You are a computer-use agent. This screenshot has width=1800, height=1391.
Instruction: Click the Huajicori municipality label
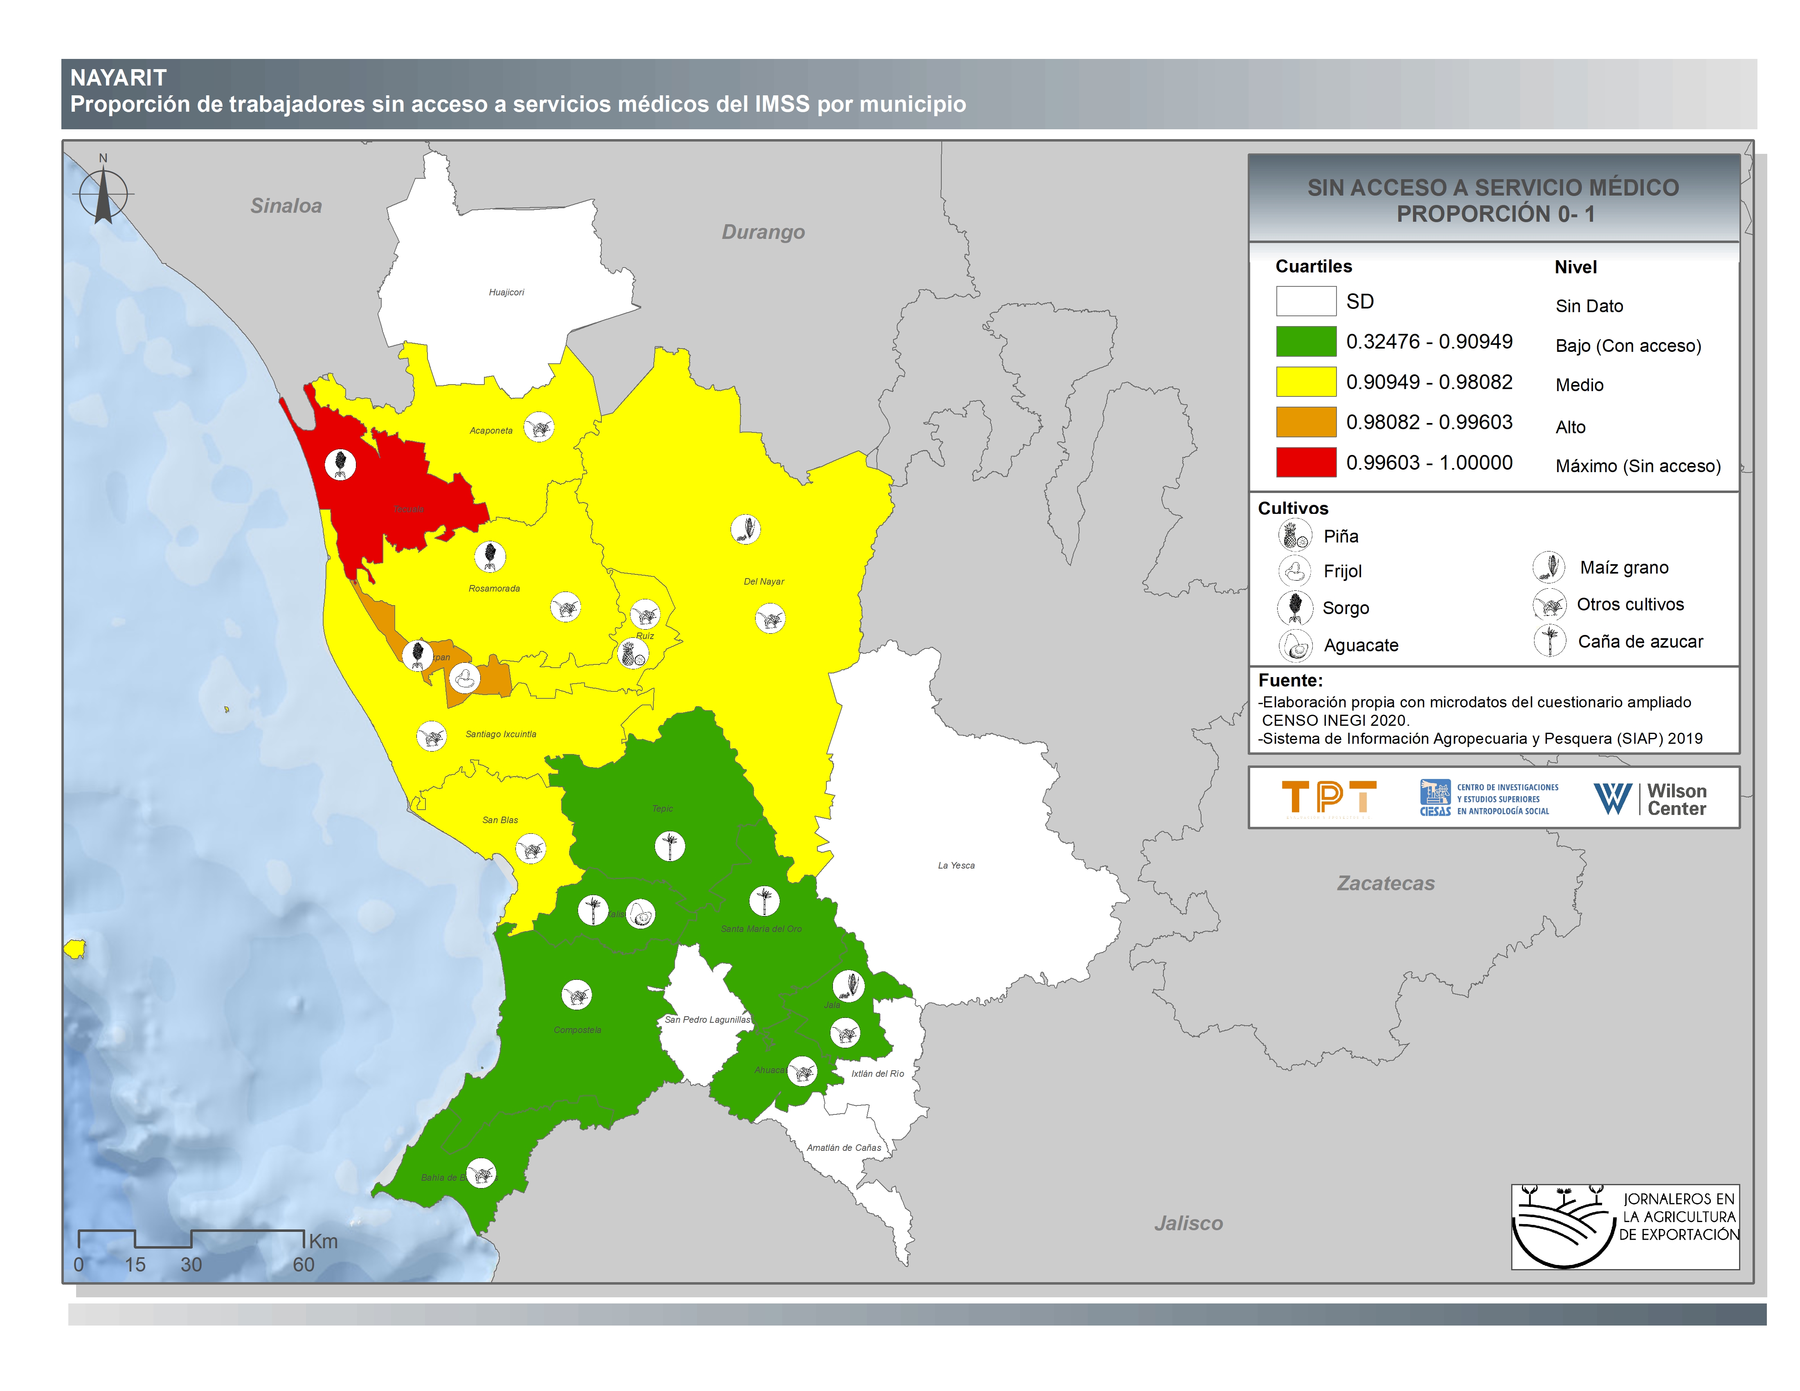(x=506, y=293)
